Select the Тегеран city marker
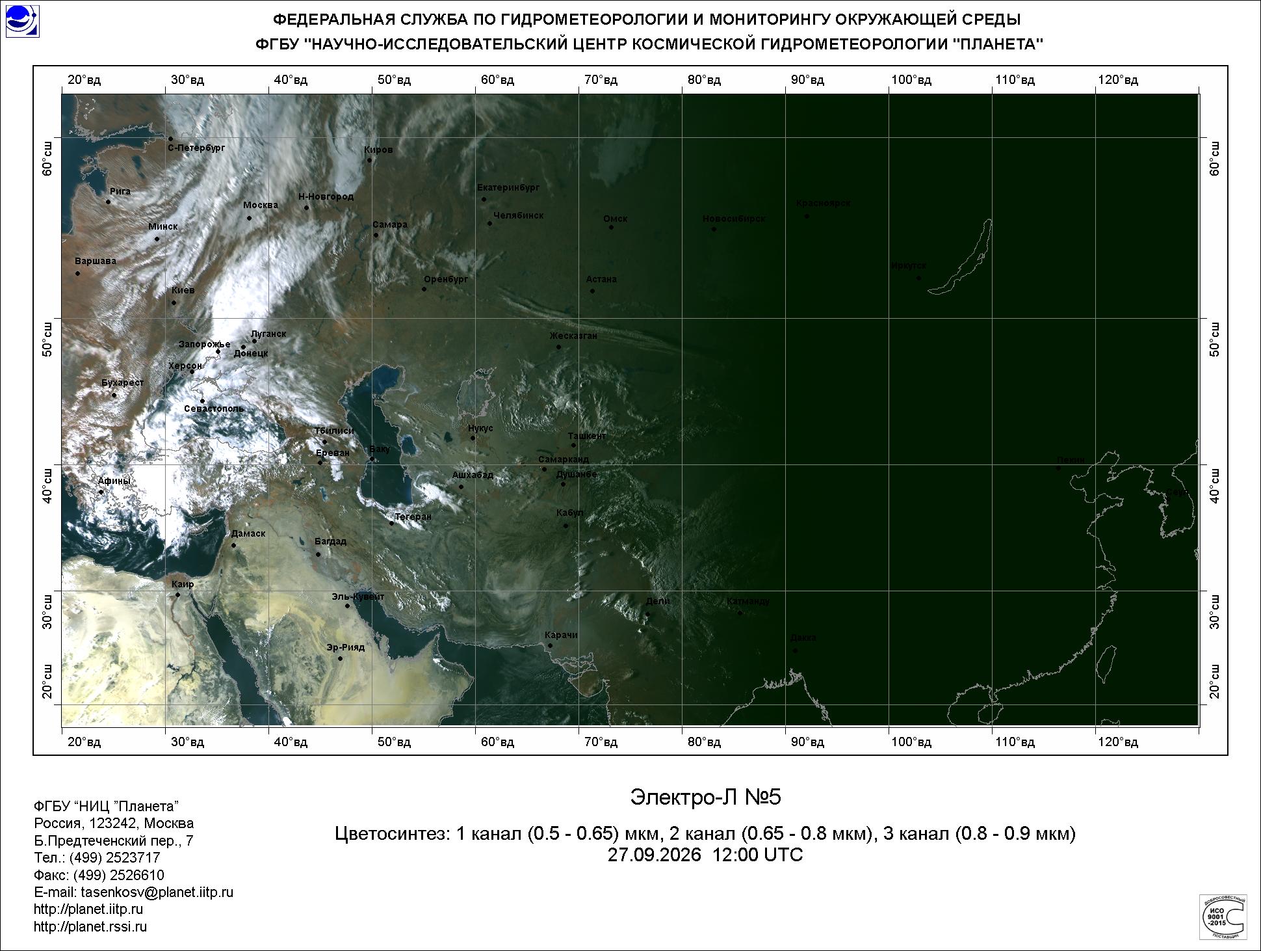Image resolution: width=1261 pixels, height=951 pixels. click(x=391, y=523)
